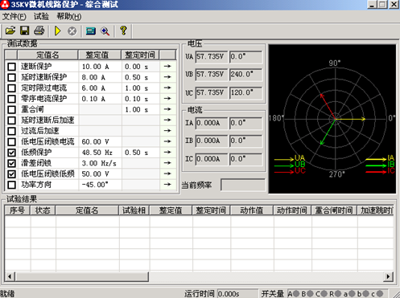The height and width of the screenshot is (298, 400).
Task: Click the arrow button for 定时限过电流 row
Action: pyautogui.click(x=167, y=88)
